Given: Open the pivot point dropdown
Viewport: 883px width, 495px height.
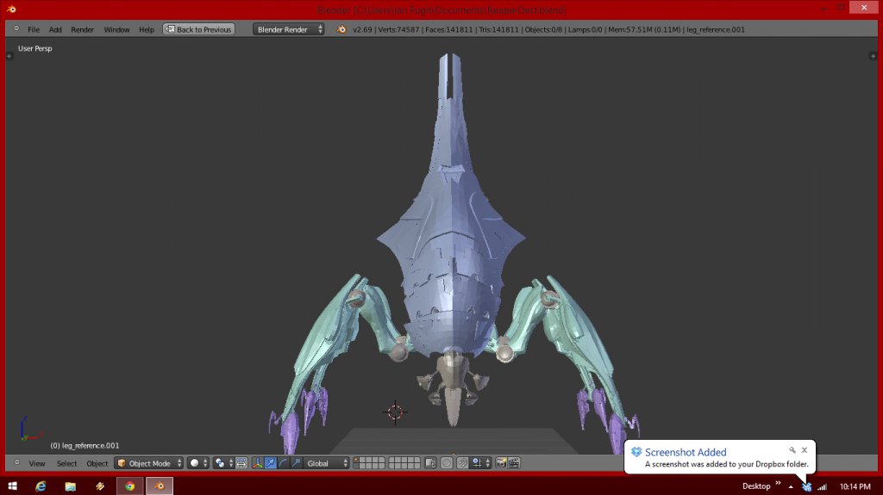Looking at the screenshot, I should point(223,463).
